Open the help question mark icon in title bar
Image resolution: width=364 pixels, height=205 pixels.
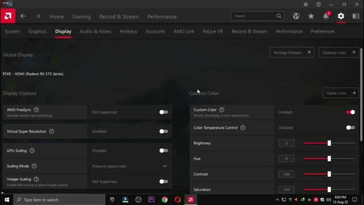tap(318, 5)
